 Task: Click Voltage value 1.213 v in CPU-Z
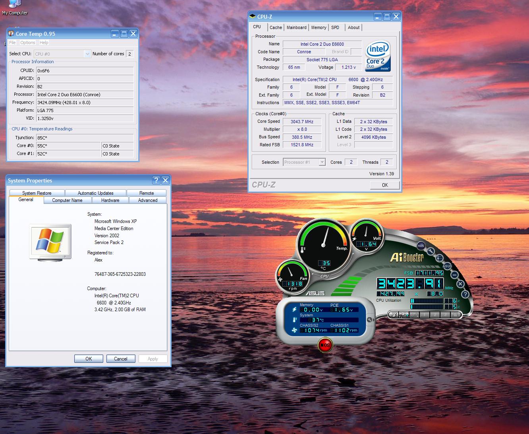349,67
